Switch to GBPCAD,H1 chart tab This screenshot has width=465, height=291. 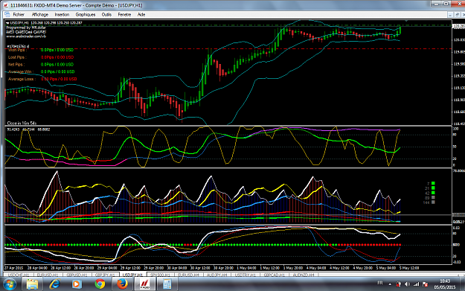point(274,275)
